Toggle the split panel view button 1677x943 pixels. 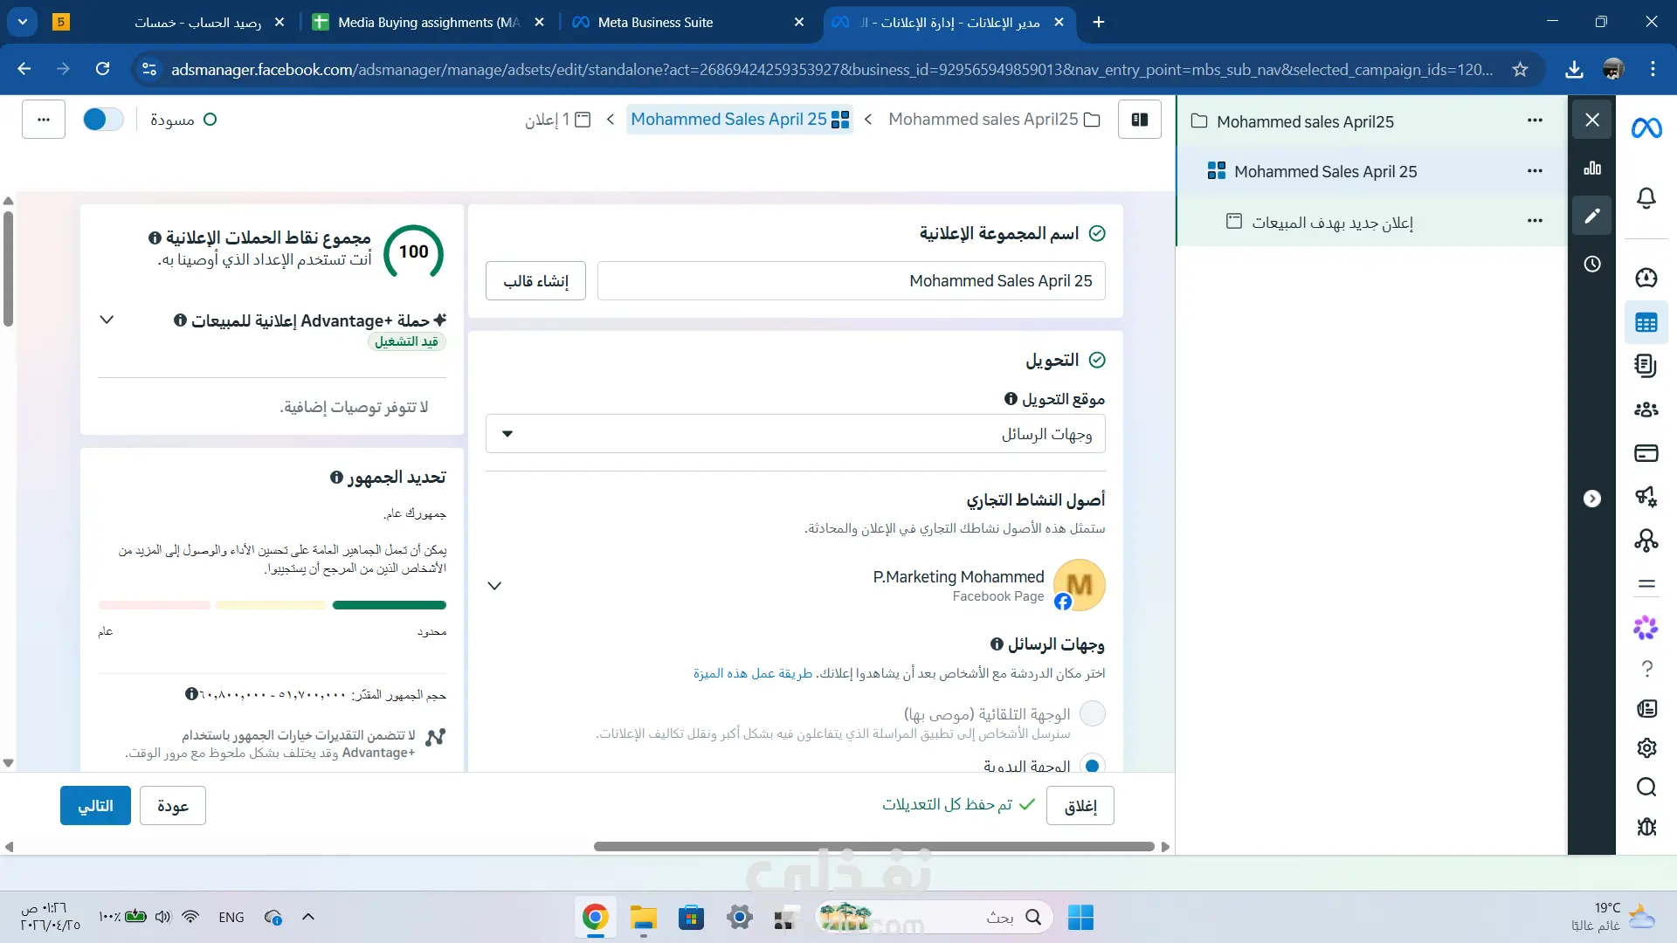(1140, 120)
